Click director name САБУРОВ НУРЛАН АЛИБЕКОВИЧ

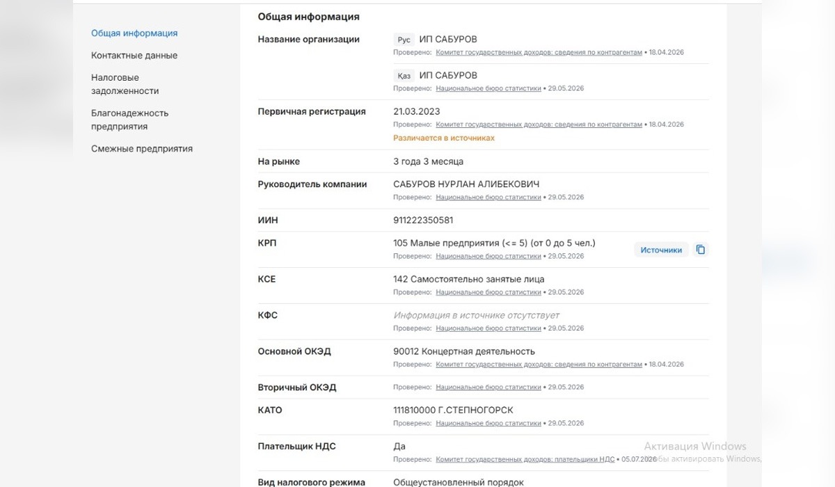tap(466, 184)
